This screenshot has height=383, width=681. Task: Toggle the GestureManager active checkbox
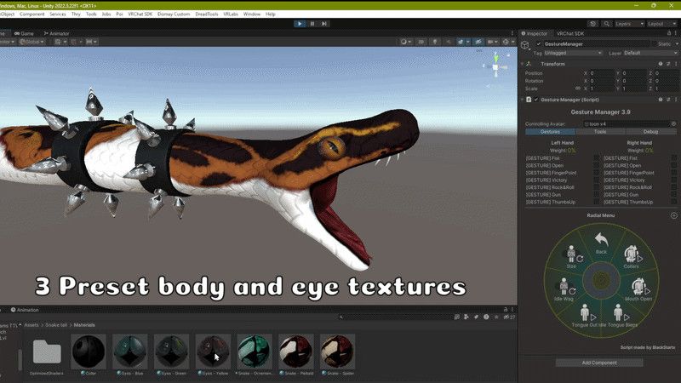pyautogui.click(x=539, y=44)
